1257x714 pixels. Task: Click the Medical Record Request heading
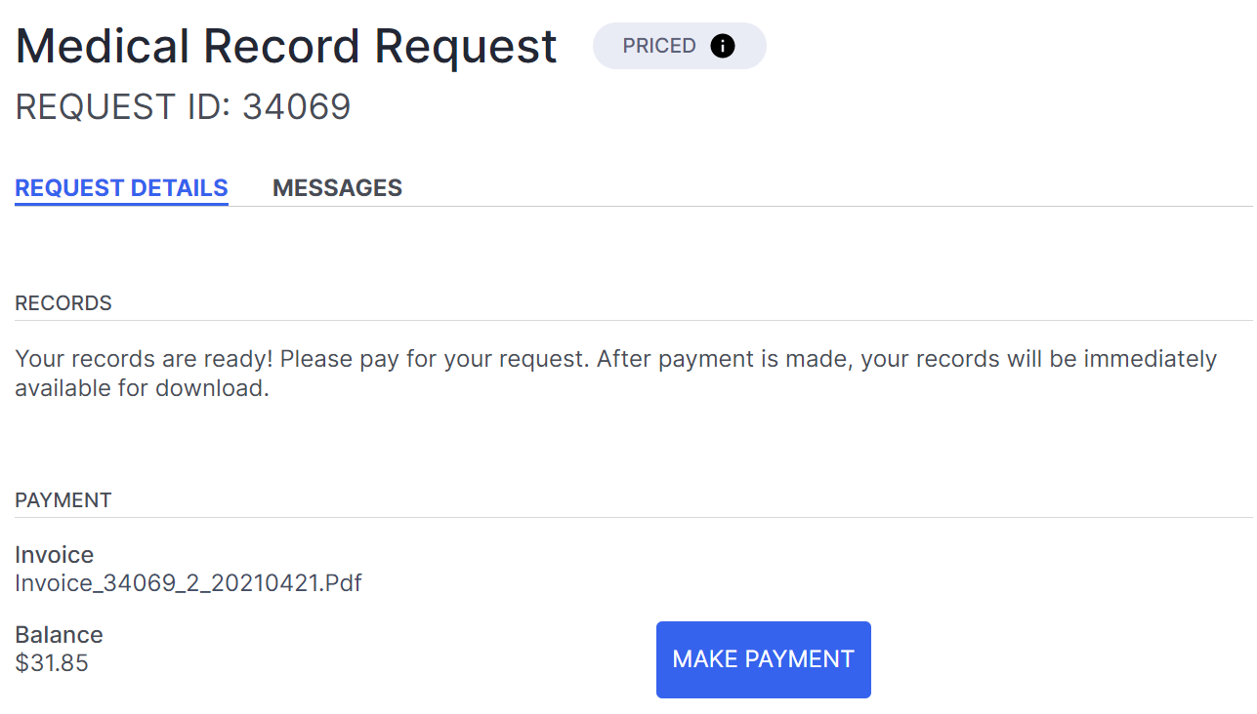(286, 46)
